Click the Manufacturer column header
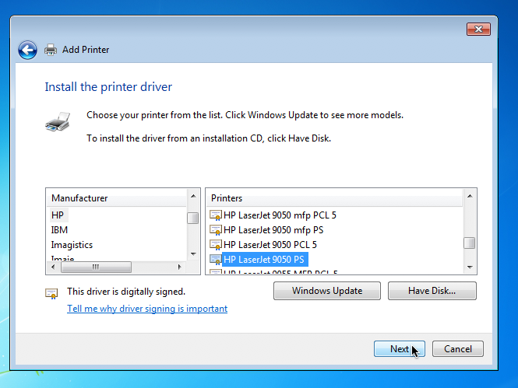Image resolution: width=518 pixels, height=388 pixels. [x=117, y=198]
